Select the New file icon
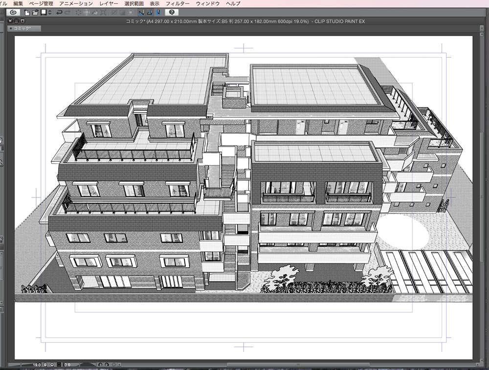Viewport: 489px width, 370px height. click(x=27, y=12)
